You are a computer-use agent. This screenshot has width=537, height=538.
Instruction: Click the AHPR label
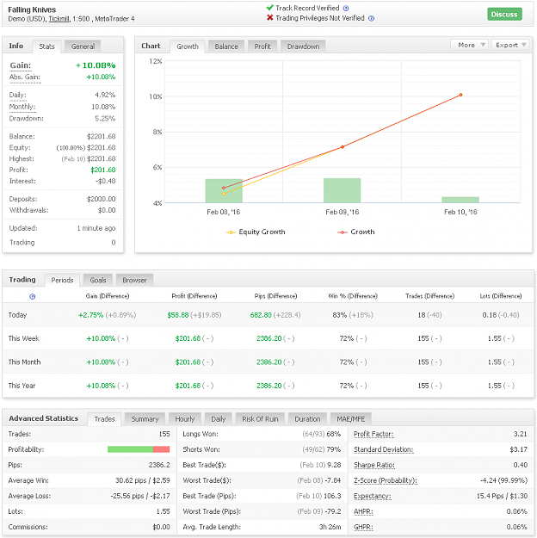(363, 511)
